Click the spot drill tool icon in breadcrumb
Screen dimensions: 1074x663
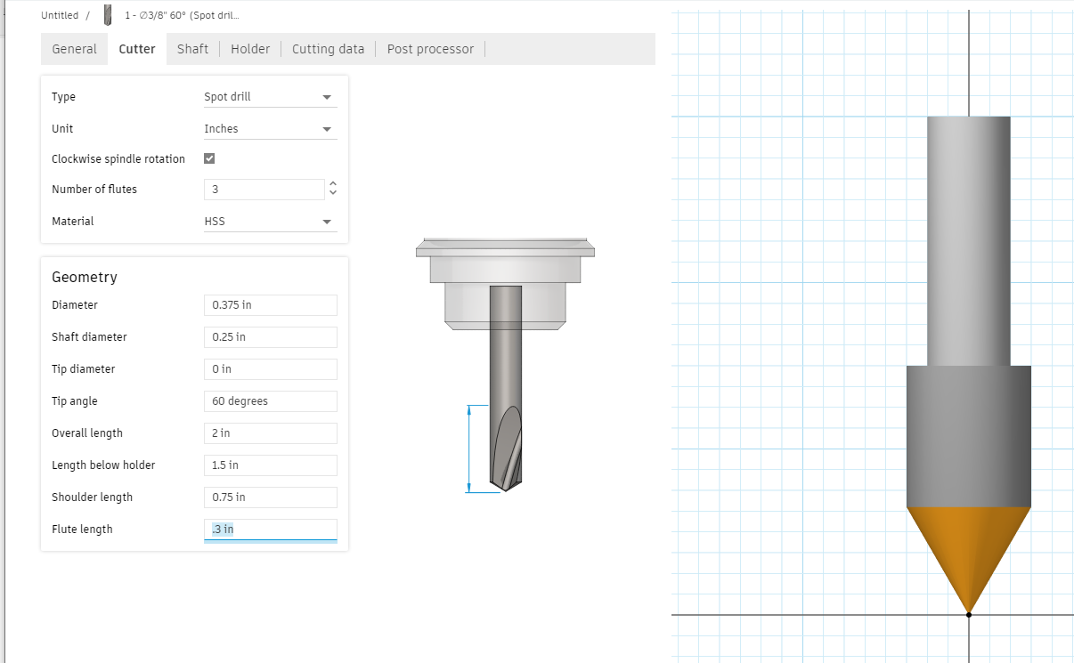point(108,15)
